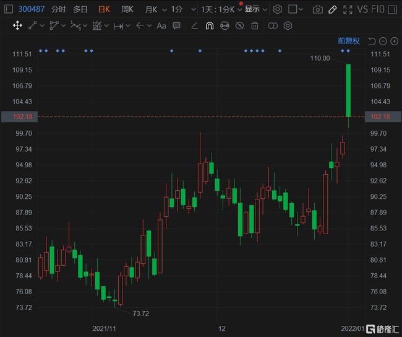This screenshot has height=337, width=402.
Task: Click the 2021/11 date axis label
Action: pyautogui.click(x=104, y=328)
